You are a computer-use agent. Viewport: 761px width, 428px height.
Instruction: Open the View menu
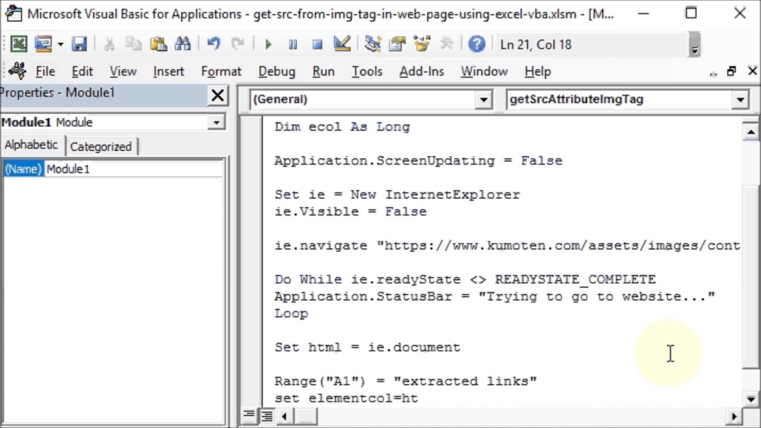123,71
